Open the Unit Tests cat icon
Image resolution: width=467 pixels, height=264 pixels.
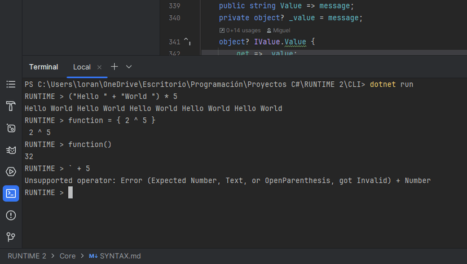click(x=11, y=150)
